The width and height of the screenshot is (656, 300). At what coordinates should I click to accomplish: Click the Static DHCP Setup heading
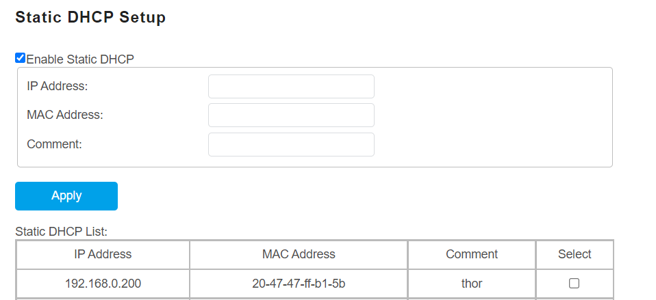[90, 18]
